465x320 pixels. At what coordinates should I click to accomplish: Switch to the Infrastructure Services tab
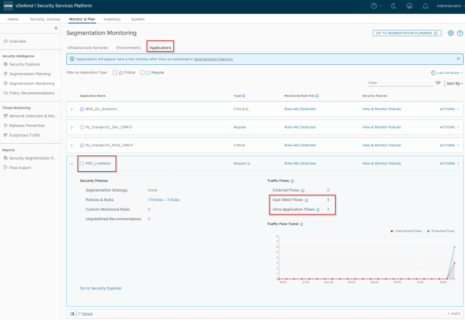click(87, 48)
